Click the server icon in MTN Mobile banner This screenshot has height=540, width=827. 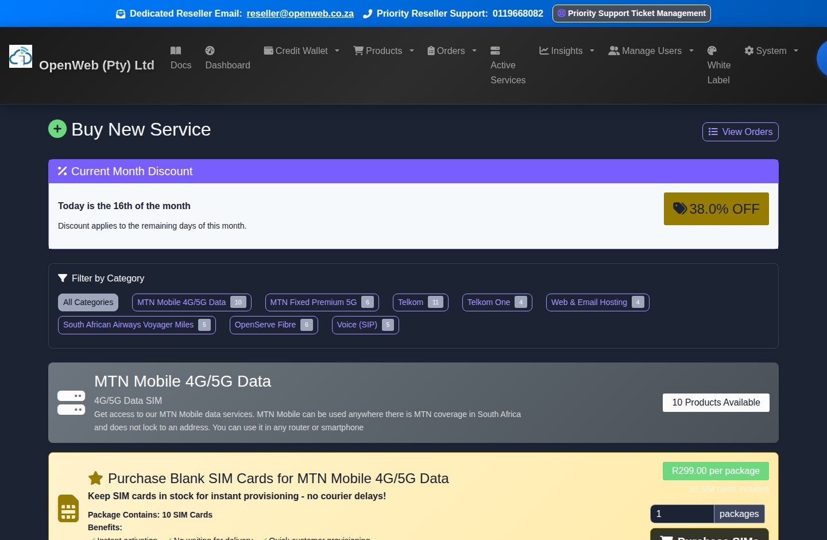tap(71, 403)
